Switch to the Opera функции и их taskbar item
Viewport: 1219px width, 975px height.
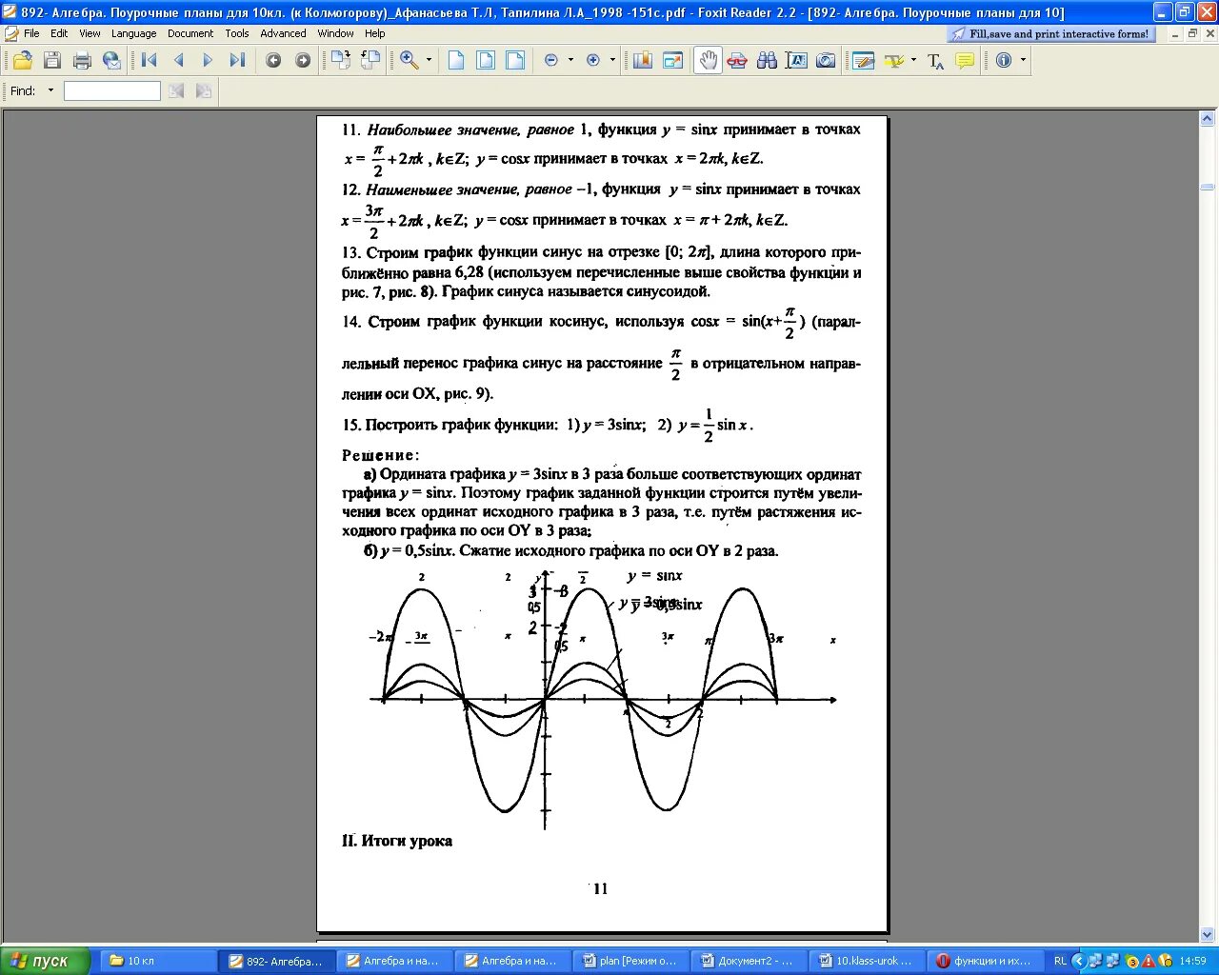click(x=984, y=961)
